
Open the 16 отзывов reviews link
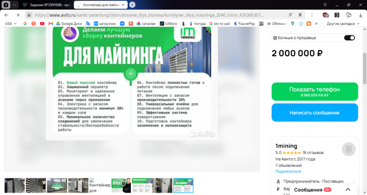click(x=313, y=153)
